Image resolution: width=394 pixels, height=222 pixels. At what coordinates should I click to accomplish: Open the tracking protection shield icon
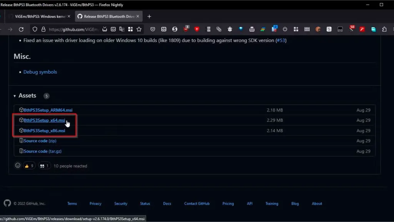(x=35, y=29)
